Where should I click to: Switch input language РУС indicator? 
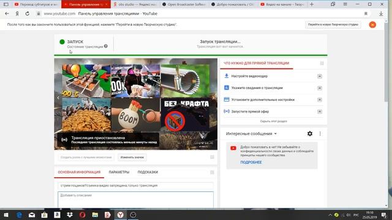click(356, 215)
